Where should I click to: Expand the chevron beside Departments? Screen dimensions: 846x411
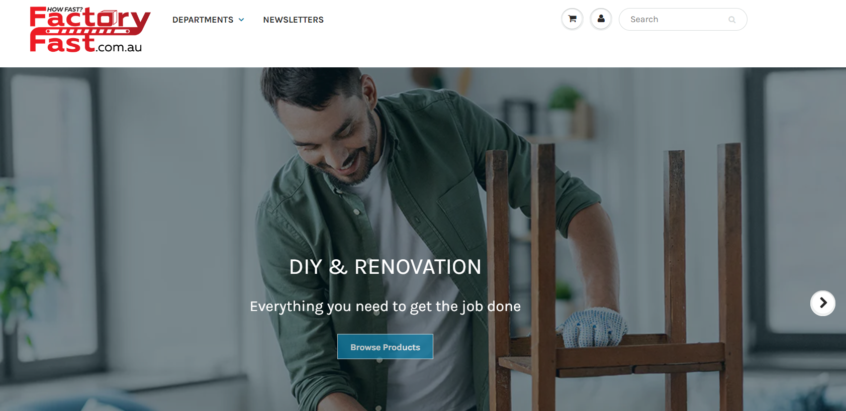point(241,20)
